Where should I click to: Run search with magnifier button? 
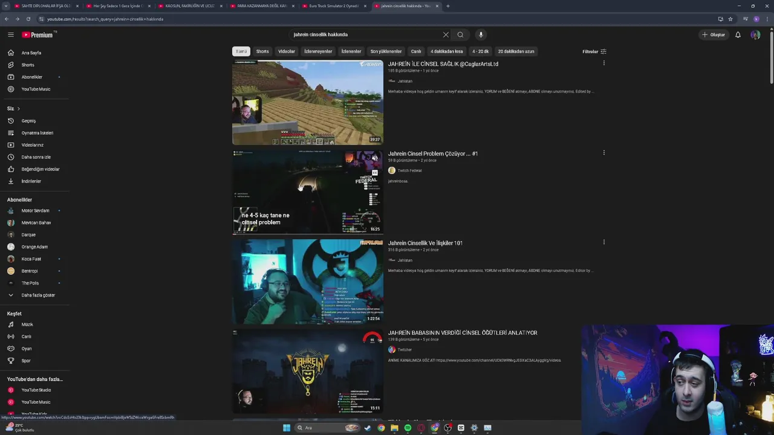(460, 34)
